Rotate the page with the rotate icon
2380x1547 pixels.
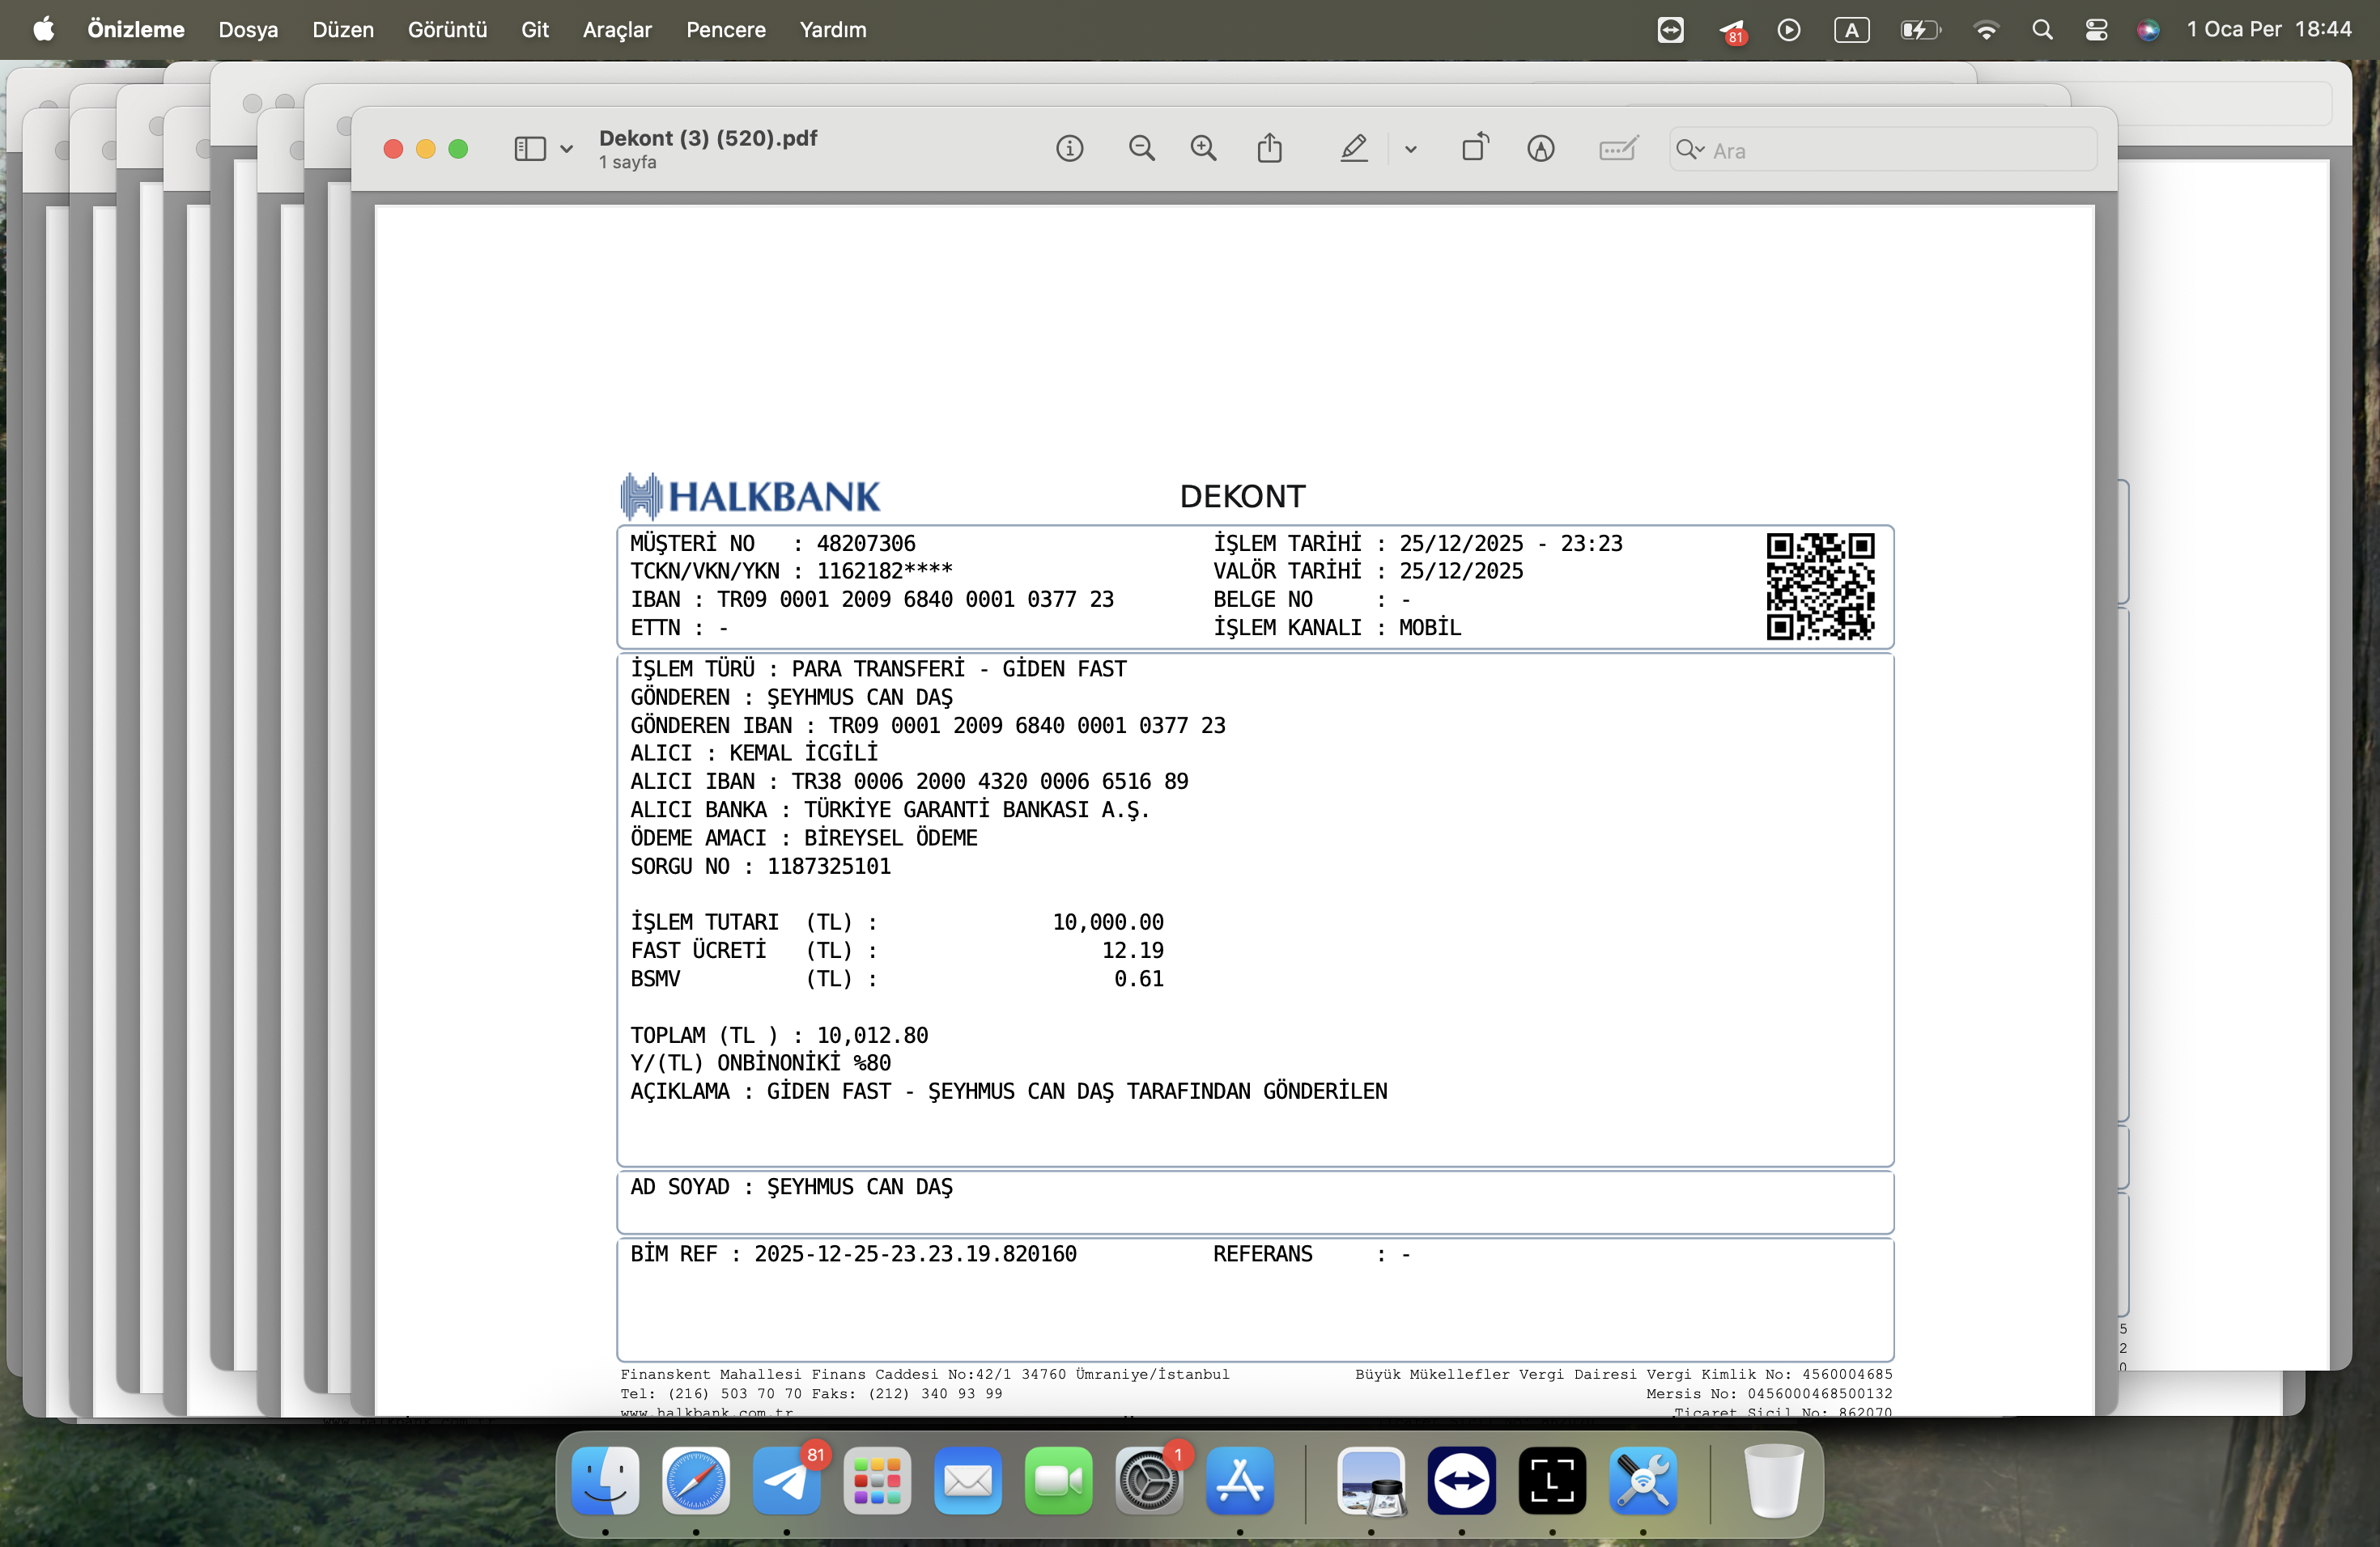click(1475, 148)
